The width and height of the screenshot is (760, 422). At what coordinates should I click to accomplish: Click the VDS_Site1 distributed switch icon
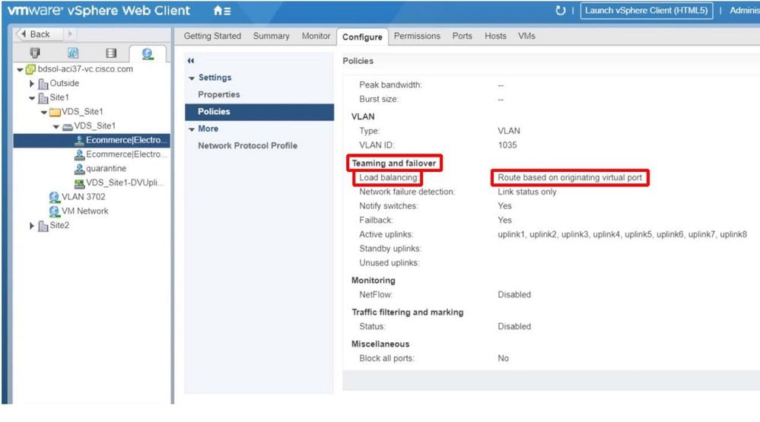coord(68,126)
